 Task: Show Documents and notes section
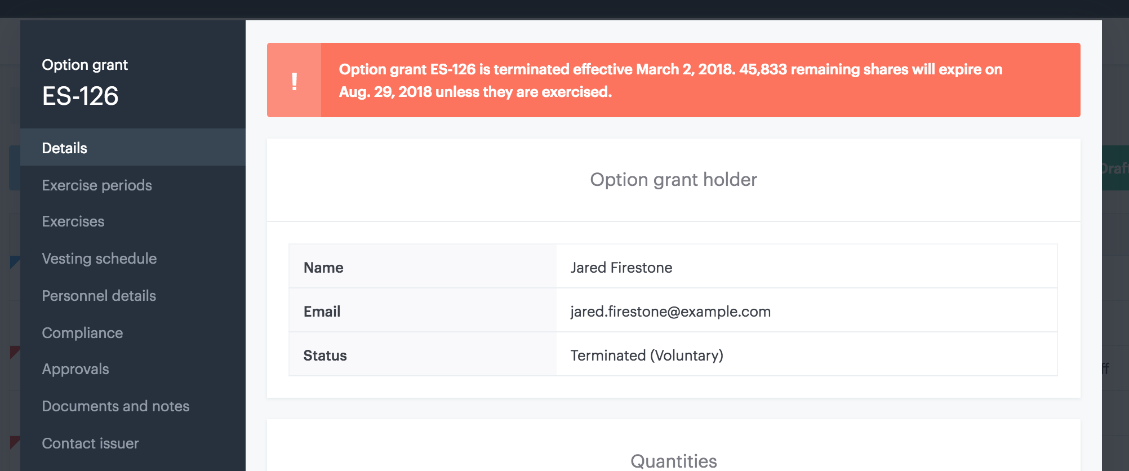tap(115, 406)
